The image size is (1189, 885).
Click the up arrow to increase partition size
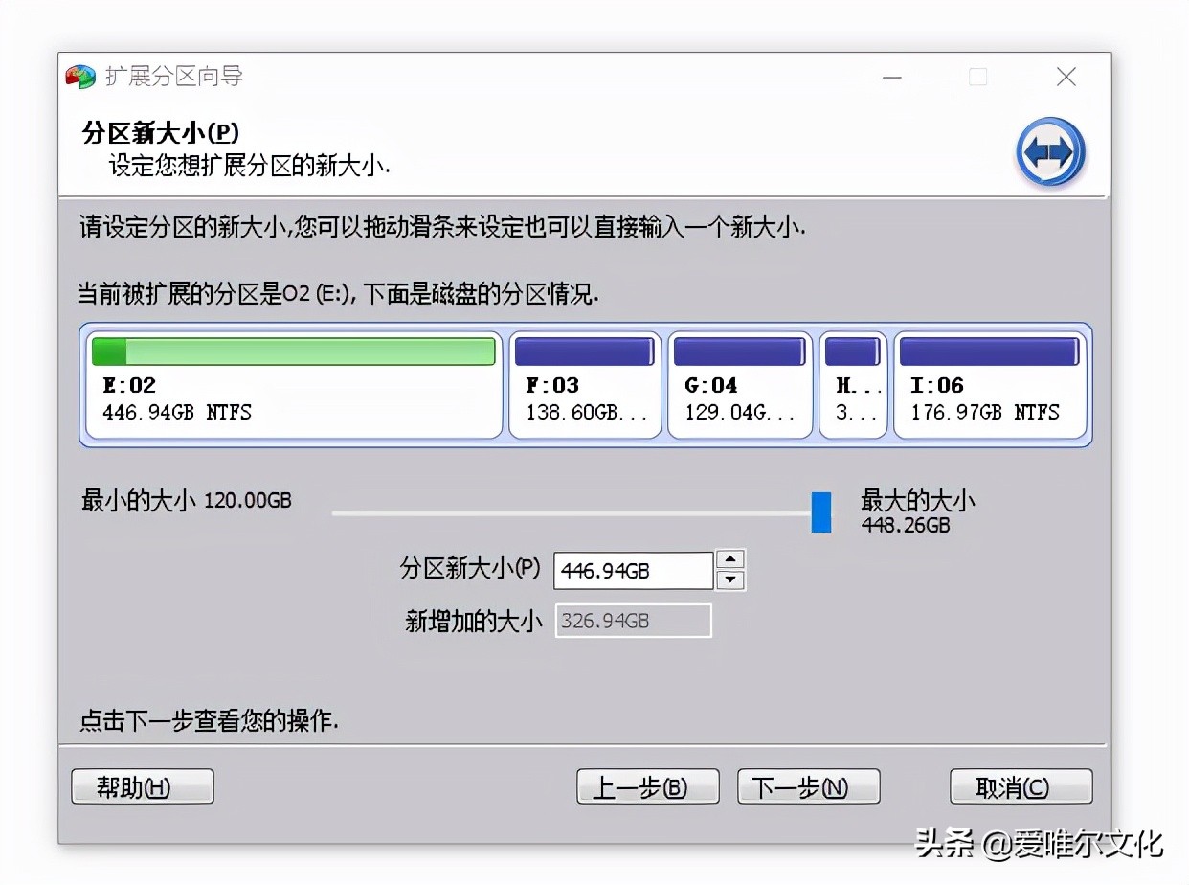coord(729,560)
